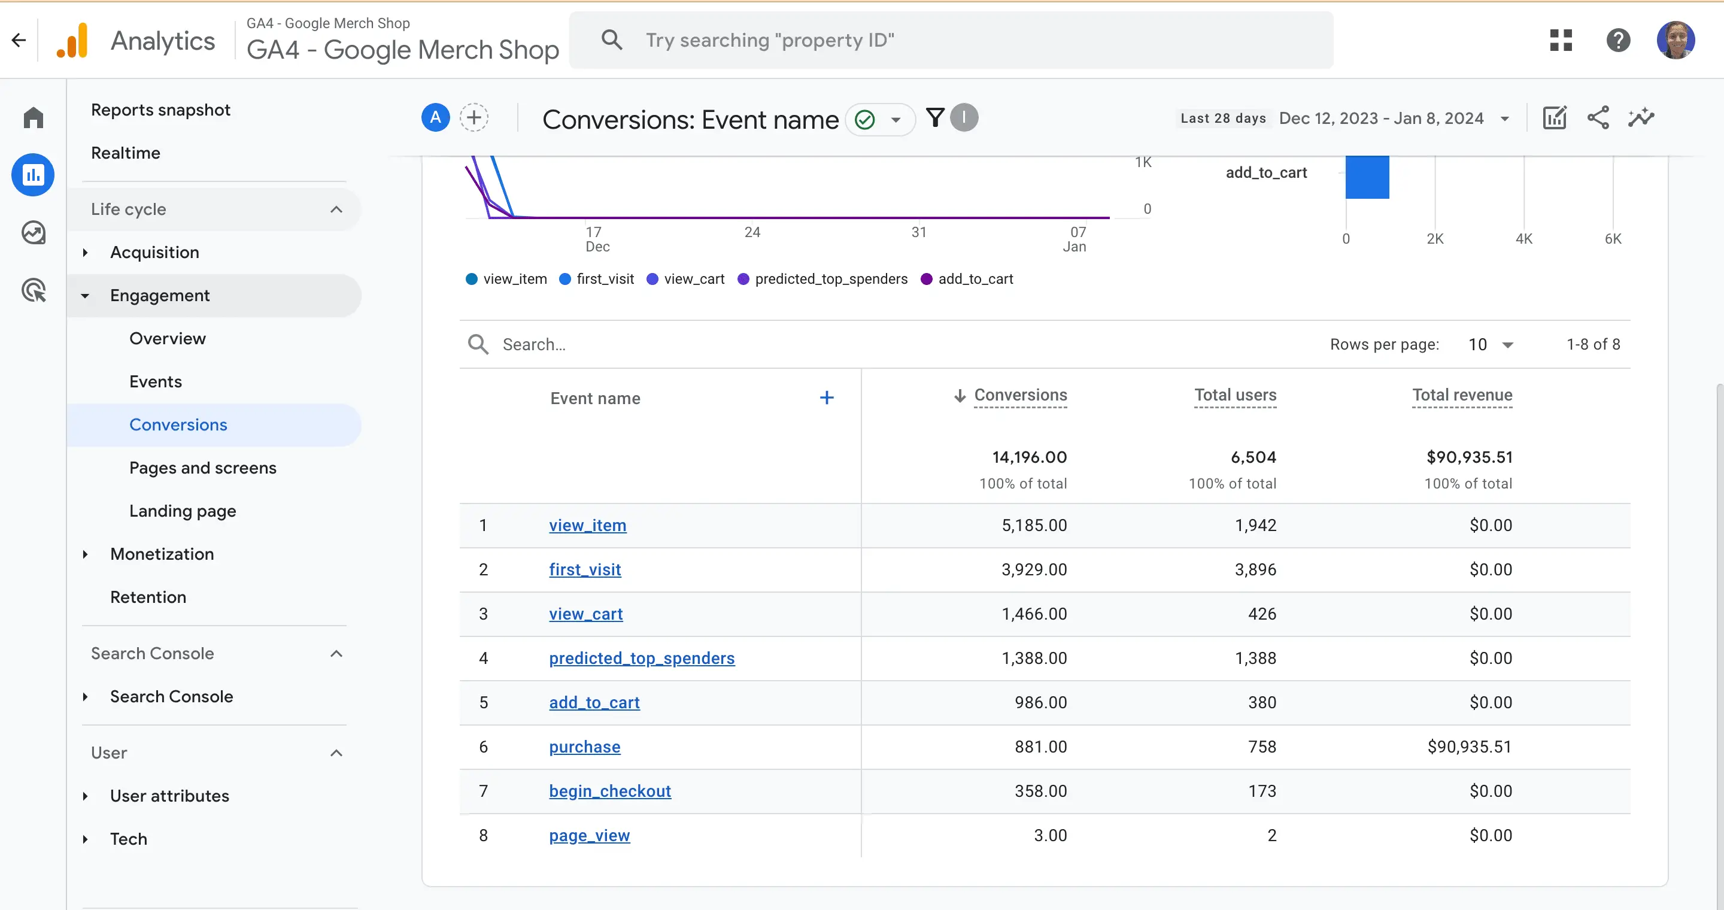Open the Events report
The height and width of the screenshot is (910, 1724).
(x=155, y=381)
